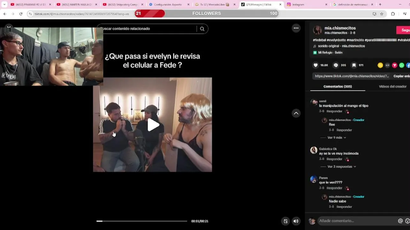Click the picture-in-picture miniplayer icon
The height and width of the screenshot is (230, 410).
tap(285, 221)
